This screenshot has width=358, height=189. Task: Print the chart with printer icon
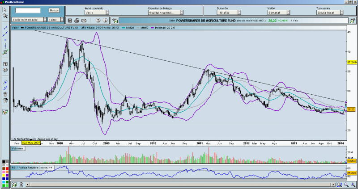[77, 21]
